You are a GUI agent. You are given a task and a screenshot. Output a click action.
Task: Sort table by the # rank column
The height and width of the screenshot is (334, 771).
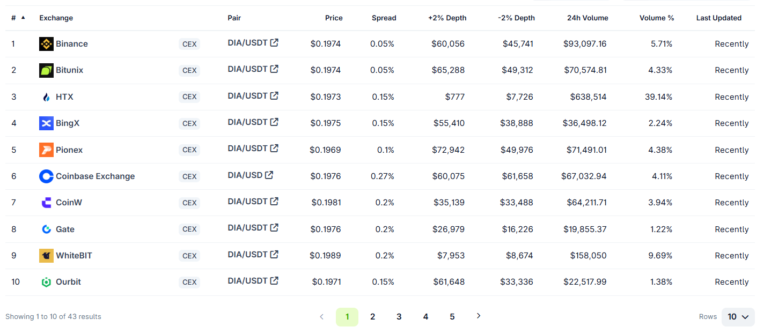[13, 18]
